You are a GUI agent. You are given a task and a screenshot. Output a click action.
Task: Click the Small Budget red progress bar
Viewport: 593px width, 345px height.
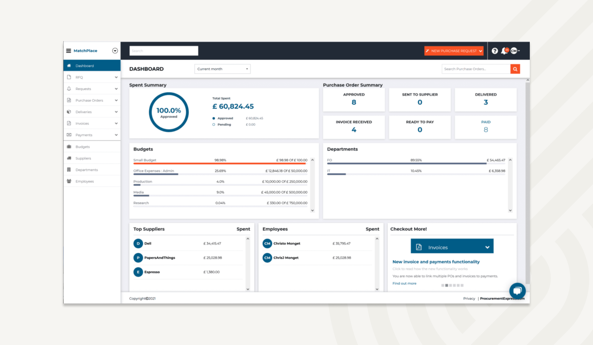[x=220, y=163]
